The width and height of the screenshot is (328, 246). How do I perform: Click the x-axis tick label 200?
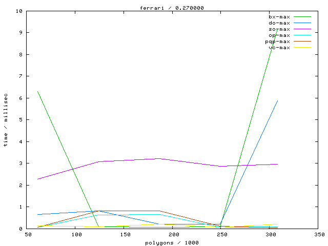[174, 235]
